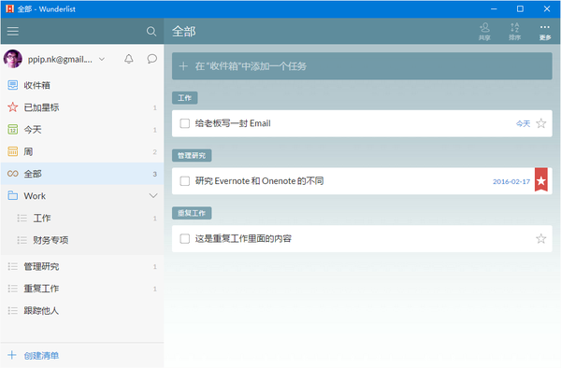Click the add task input field

tap(362, 66)
